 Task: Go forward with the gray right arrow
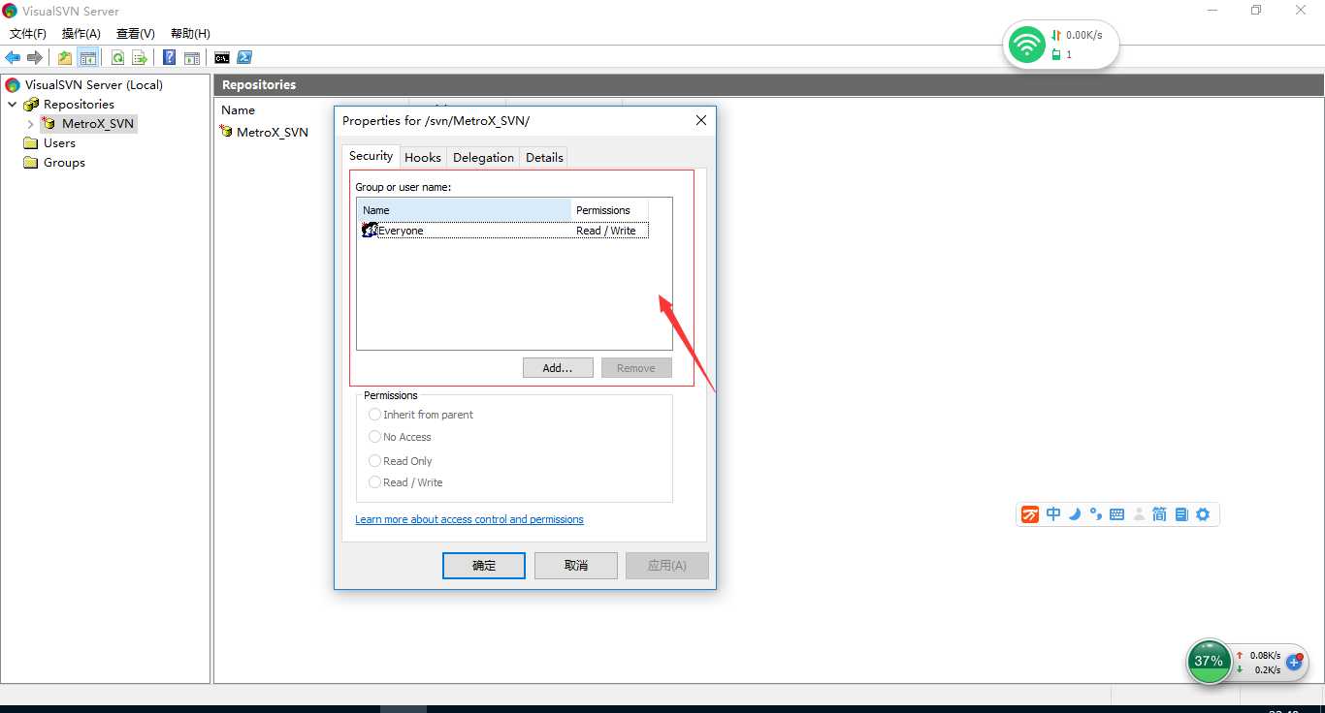pos(35,58)
